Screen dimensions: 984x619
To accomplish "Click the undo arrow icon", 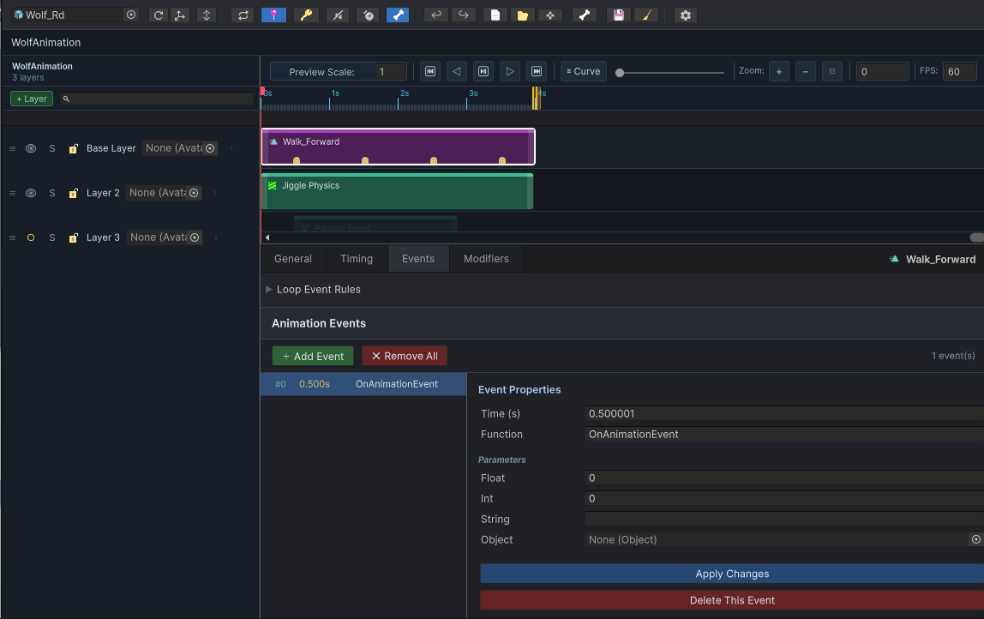I will tap(436, 15).
